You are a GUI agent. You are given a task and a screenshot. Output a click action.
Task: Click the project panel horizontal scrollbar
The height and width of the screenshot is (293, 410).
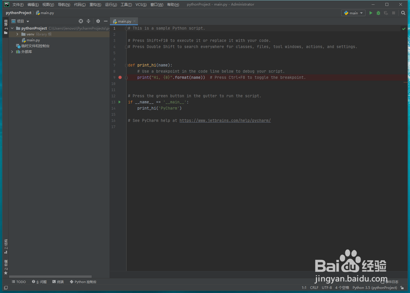pyautogui.click(x=50, y=277)
